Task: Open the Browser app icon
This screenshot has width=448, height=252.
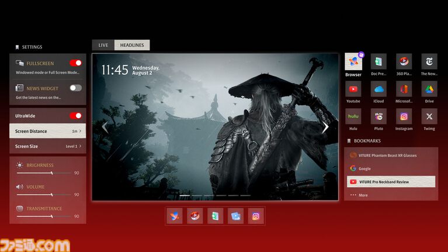Action: [353, 61]
